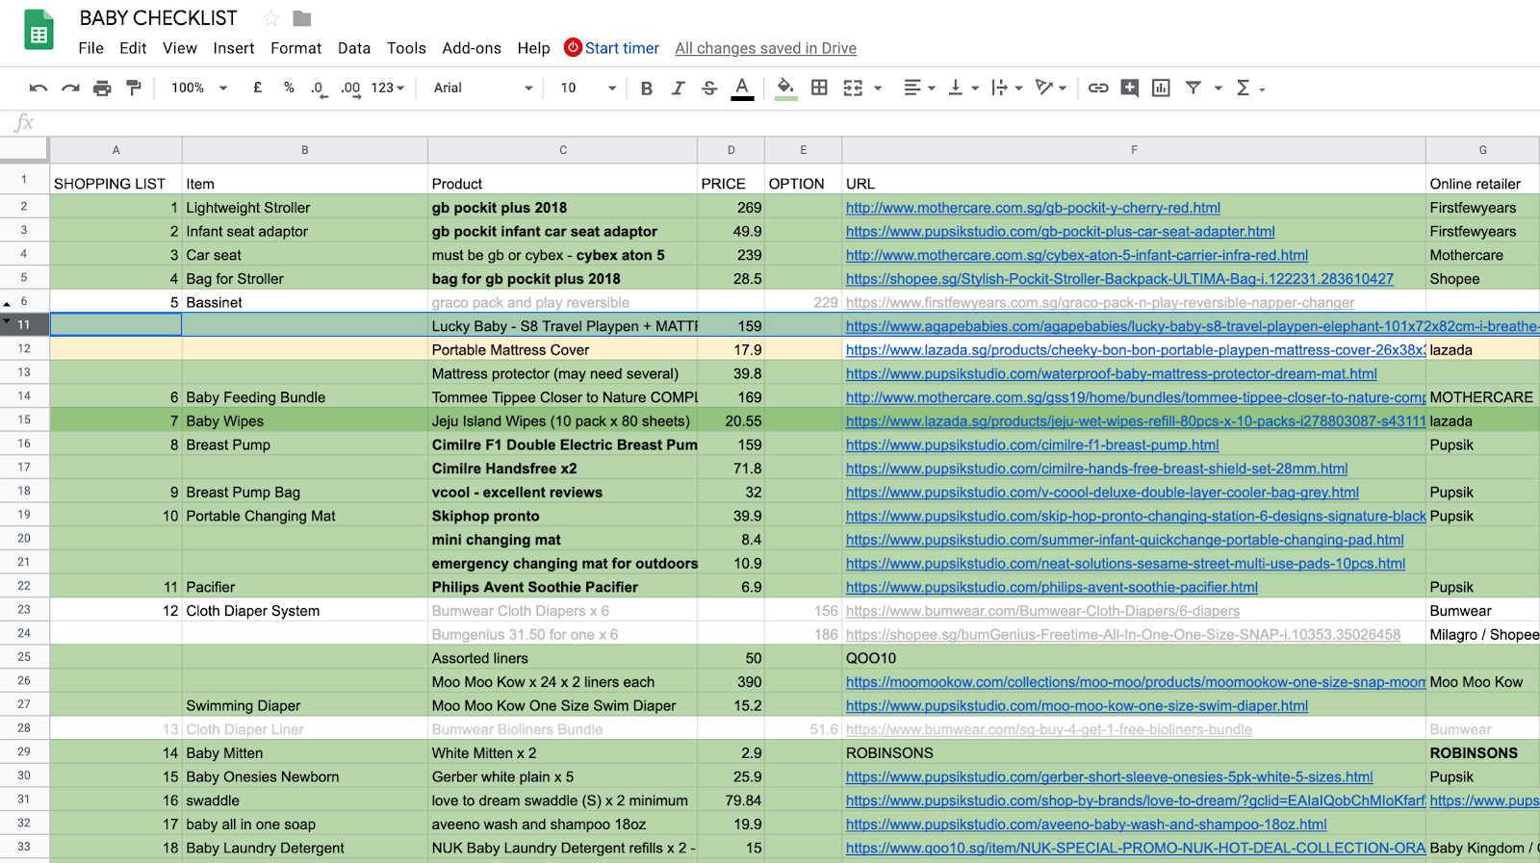Open the functions sigma menu
Image resolution: width=1540 pixels, height=863 pixels.
click(x=1248, y=88)
